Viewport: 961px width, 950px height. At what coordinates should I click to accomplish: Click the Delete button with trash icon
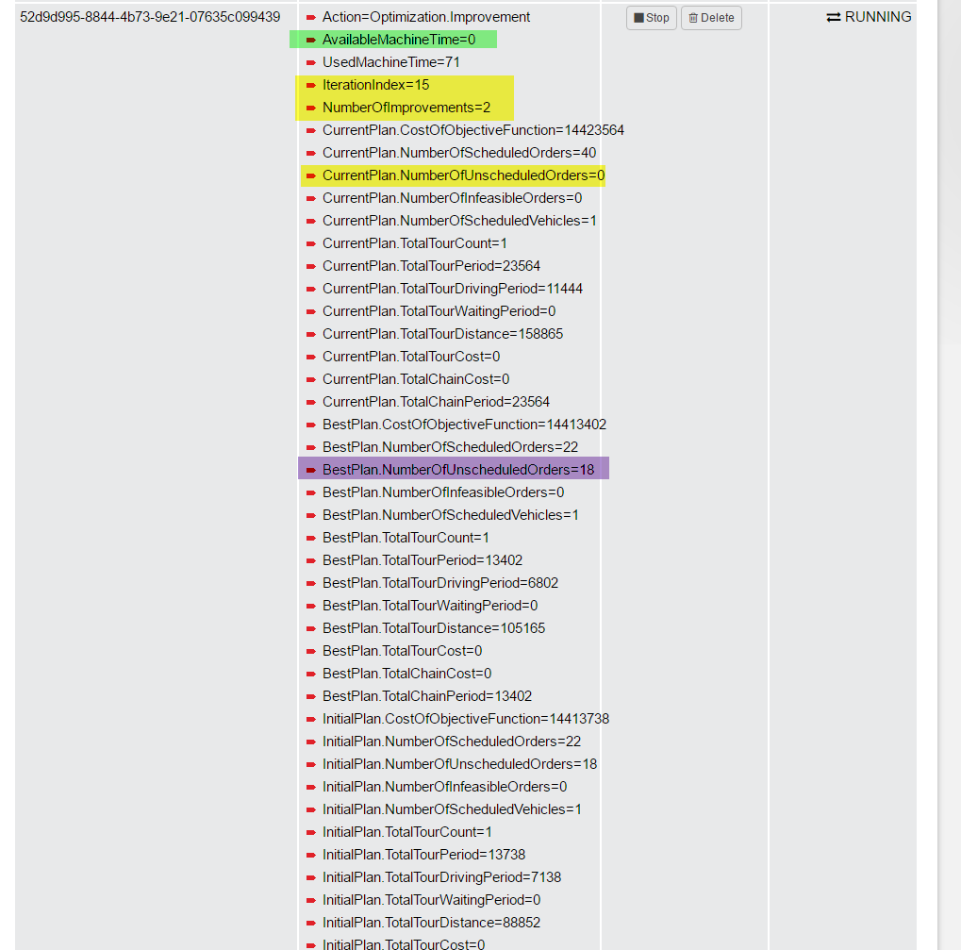coord(711,18)
